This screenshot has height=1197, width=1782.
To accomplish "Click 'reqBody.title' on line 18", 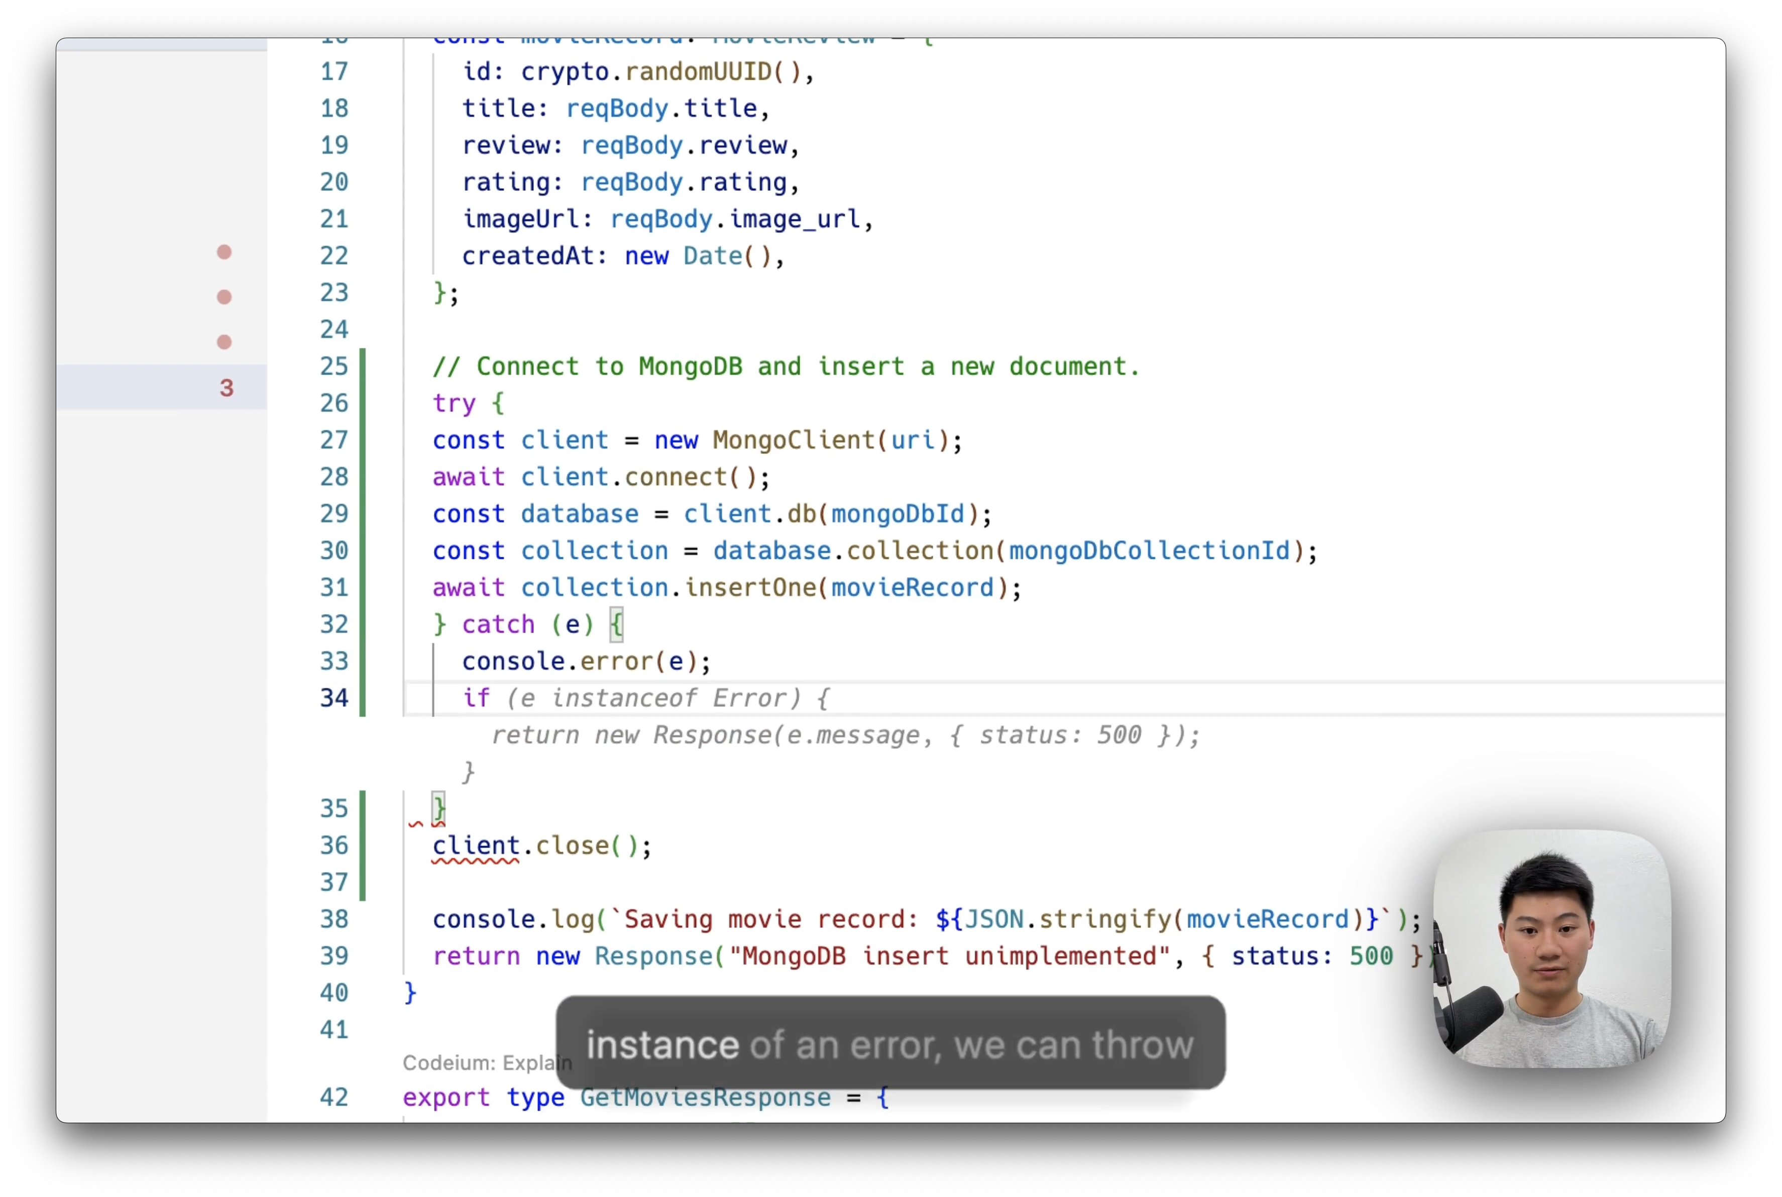I will [661, 108].
